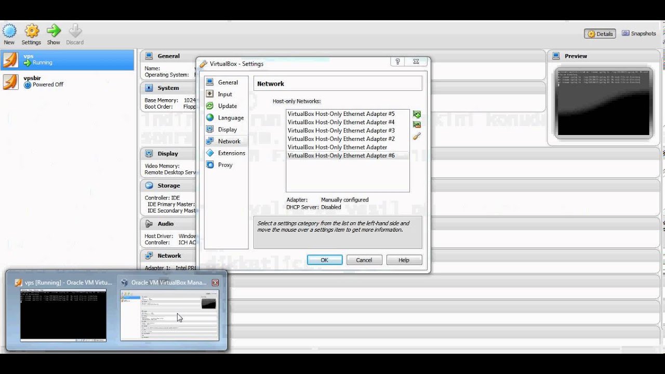The height and width of the screenshot is (374, 665).
Task: Click the Discard toolbar icon
Action: [x=75, y=34]
